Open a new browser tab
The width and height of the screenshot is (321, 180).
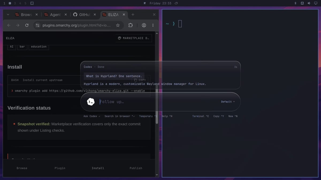pyautogui.click(x=133, y=15)
